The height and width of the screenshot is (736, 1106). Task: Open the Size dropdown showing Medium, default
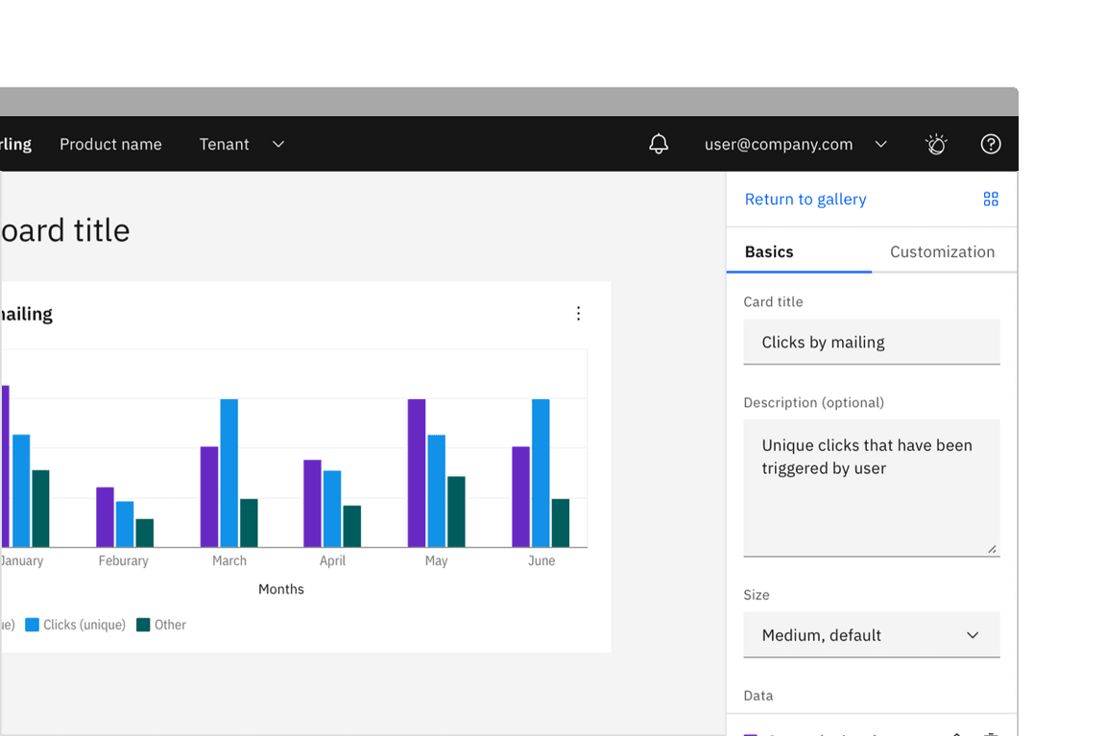coord(871,635)
